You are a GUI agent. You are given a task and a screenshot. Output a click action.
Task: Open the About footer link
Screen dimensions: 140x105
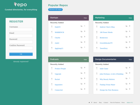tap(95, 102)
